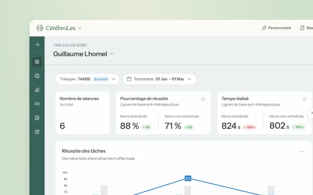Click the 824 s items entraînés value
Screen dimensions: 313x195
click(231, 126)
